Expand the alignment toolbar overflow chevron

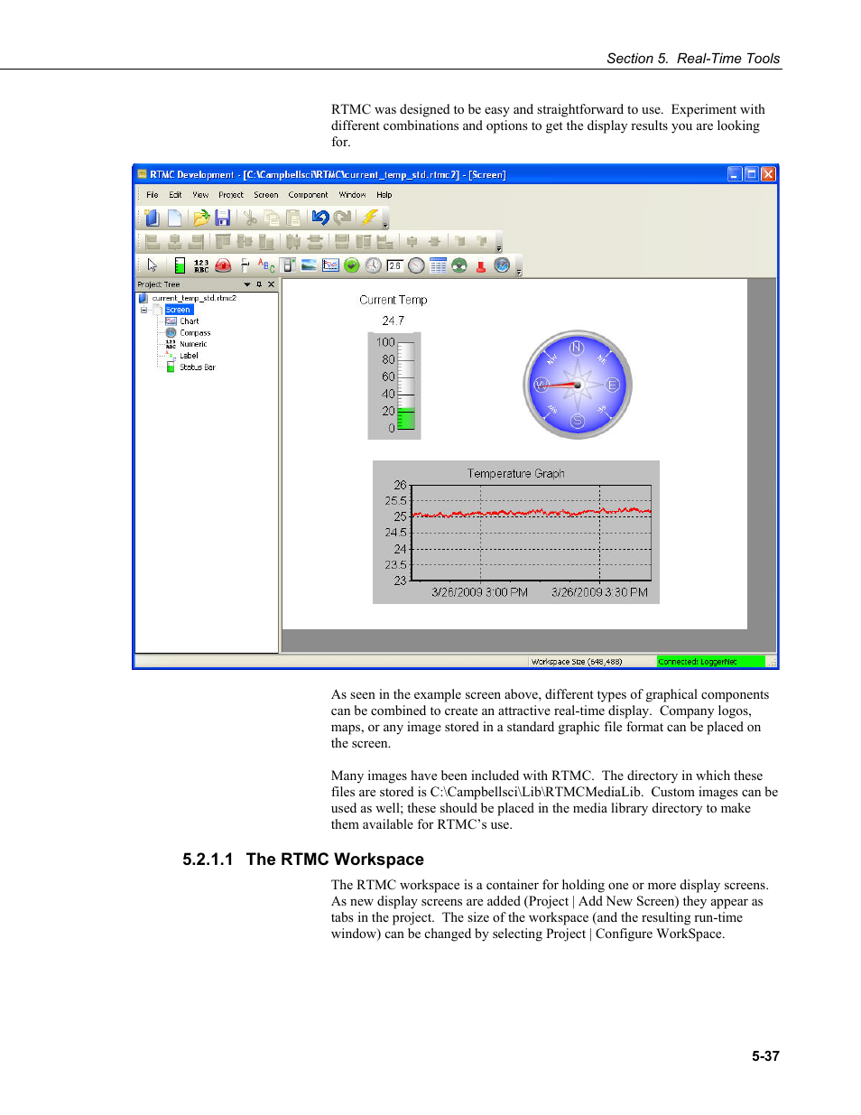click(x=499, y=248)
